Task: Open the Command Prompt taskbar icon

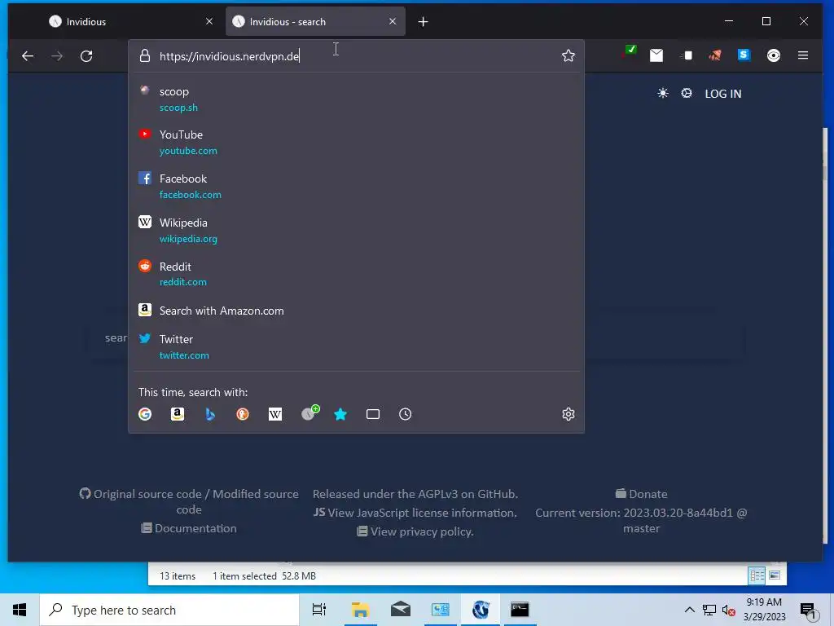Action: coord(520,610)
